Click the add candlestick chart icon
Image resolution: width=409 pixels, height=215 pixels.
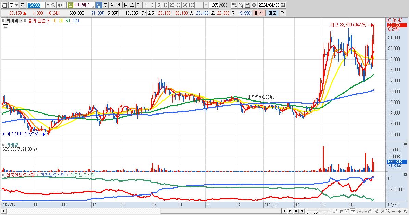point(234,5)
